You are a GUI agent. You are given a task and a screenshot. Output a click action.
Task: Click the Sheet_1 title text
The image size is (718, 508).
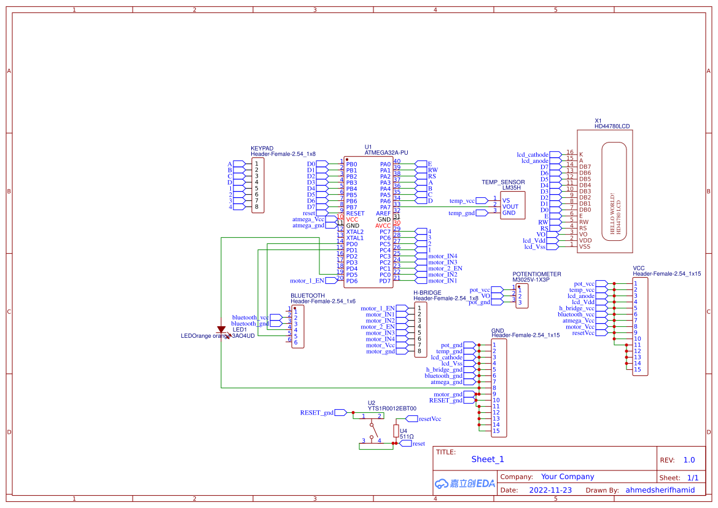tap(488, 459)
